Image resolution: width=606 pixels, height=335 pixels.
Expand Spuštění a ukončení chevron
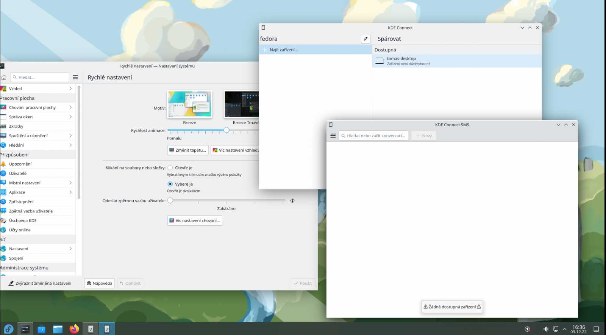(x=70, y=136)
